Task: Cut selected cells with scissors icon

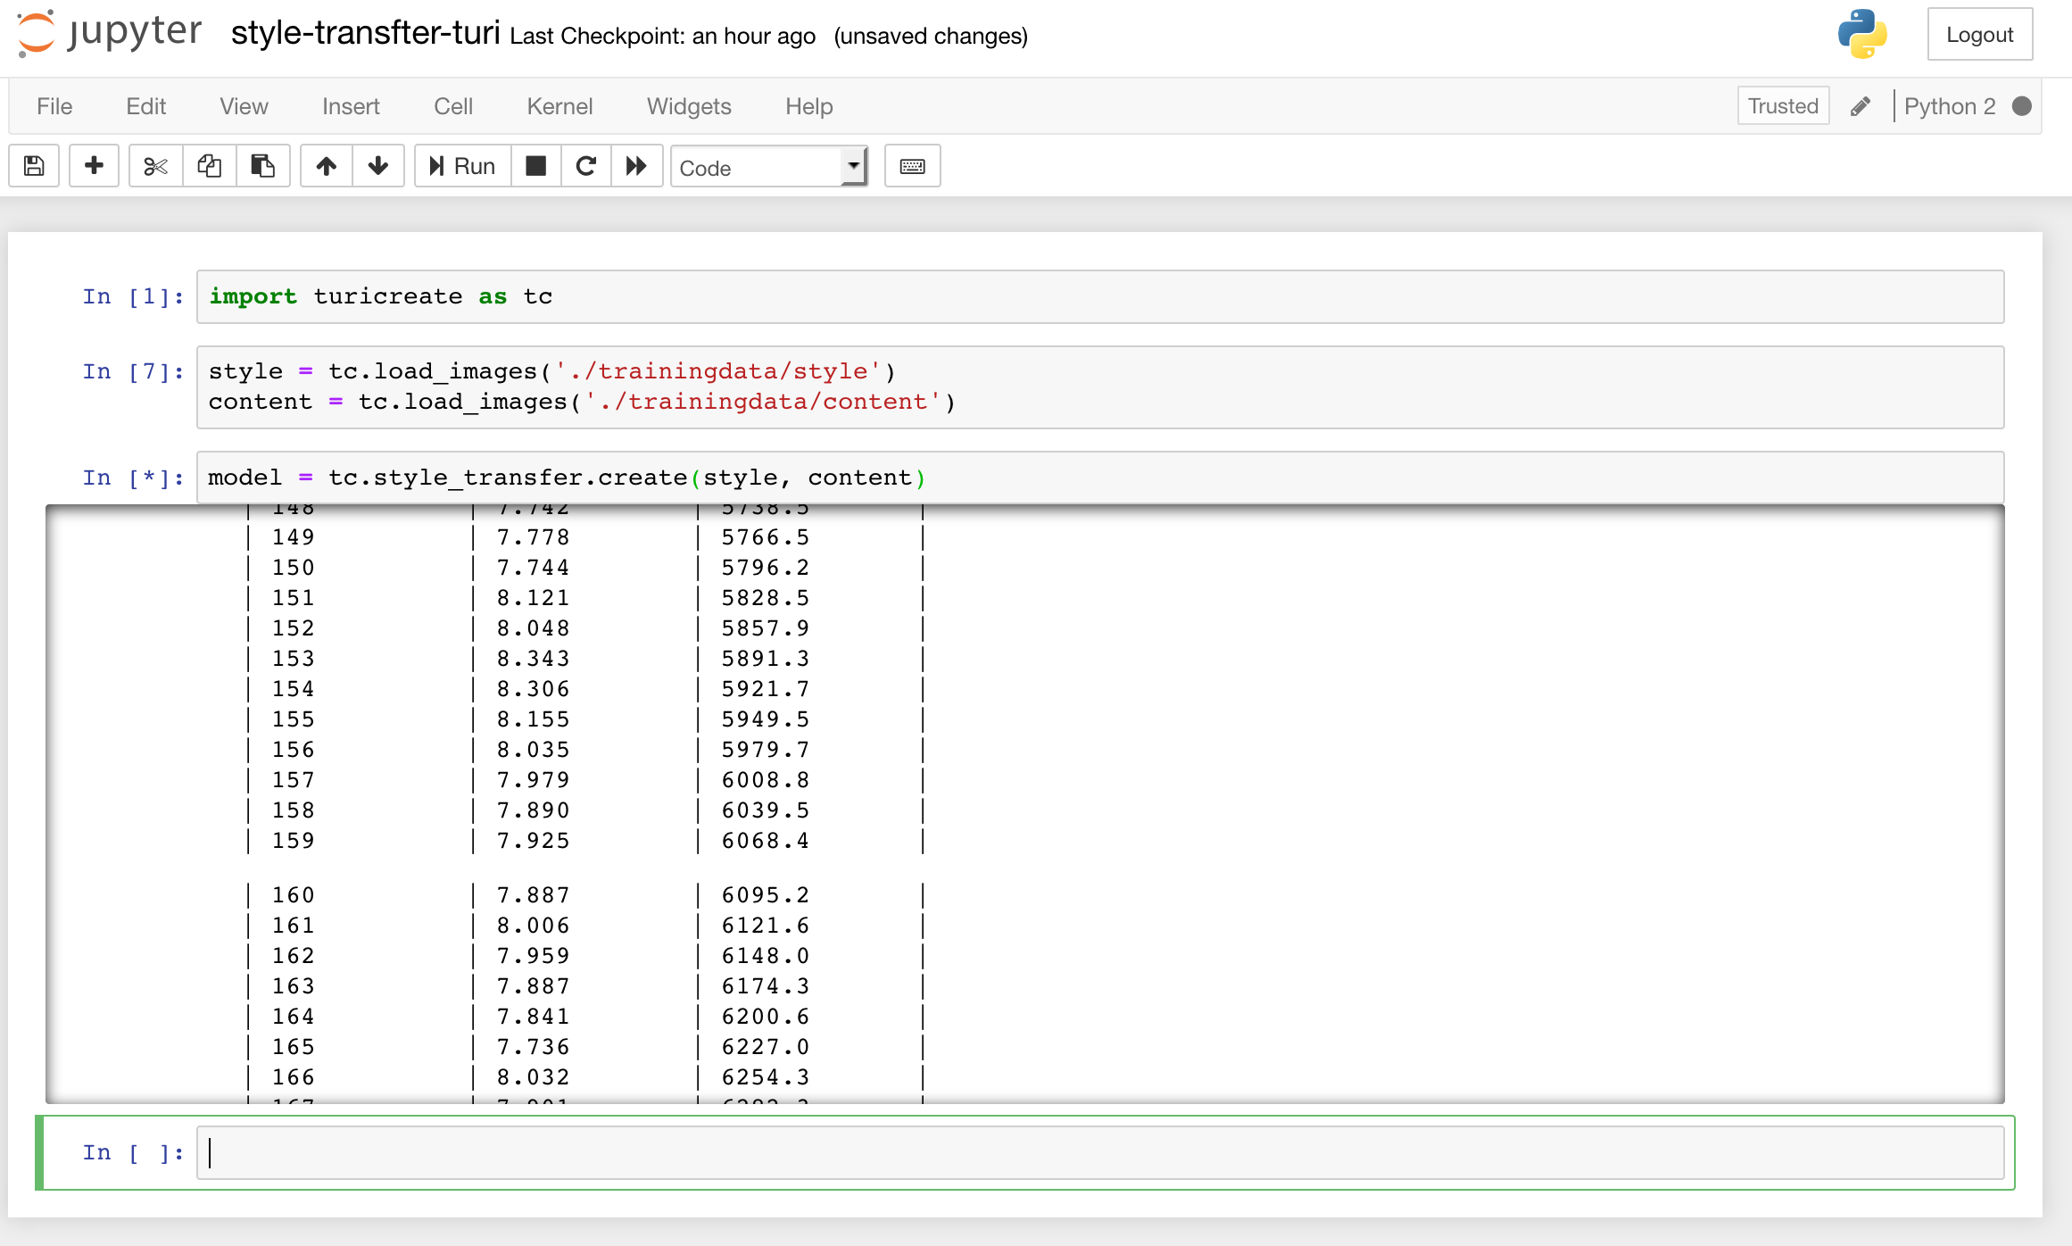Action: pos(155,166)
